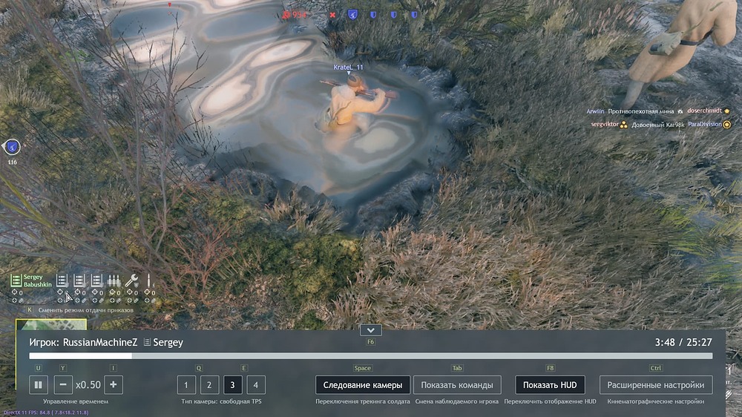Viewport: 742px width, 417px height.
Task: Click the Показать команды button
Action: point(456,385)
